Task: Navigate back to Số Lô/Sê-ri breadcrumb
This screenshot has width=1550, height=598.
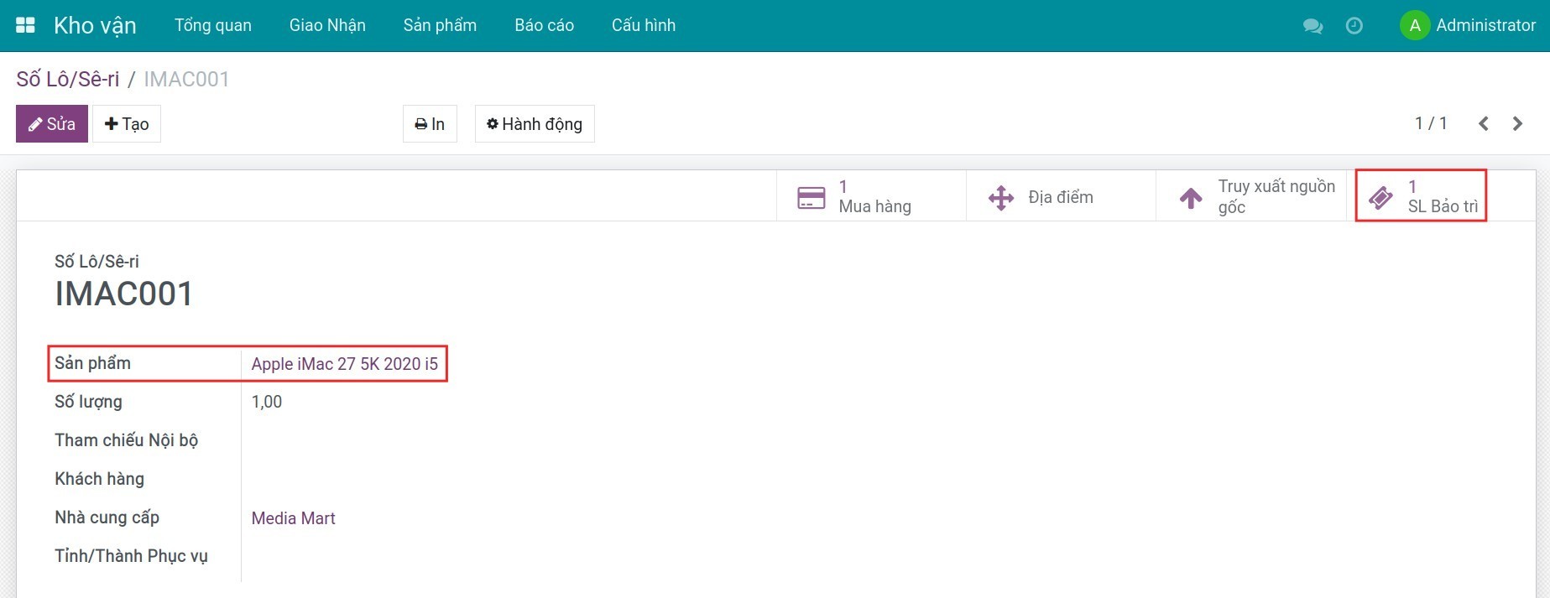Action: (x=68, y=79)
